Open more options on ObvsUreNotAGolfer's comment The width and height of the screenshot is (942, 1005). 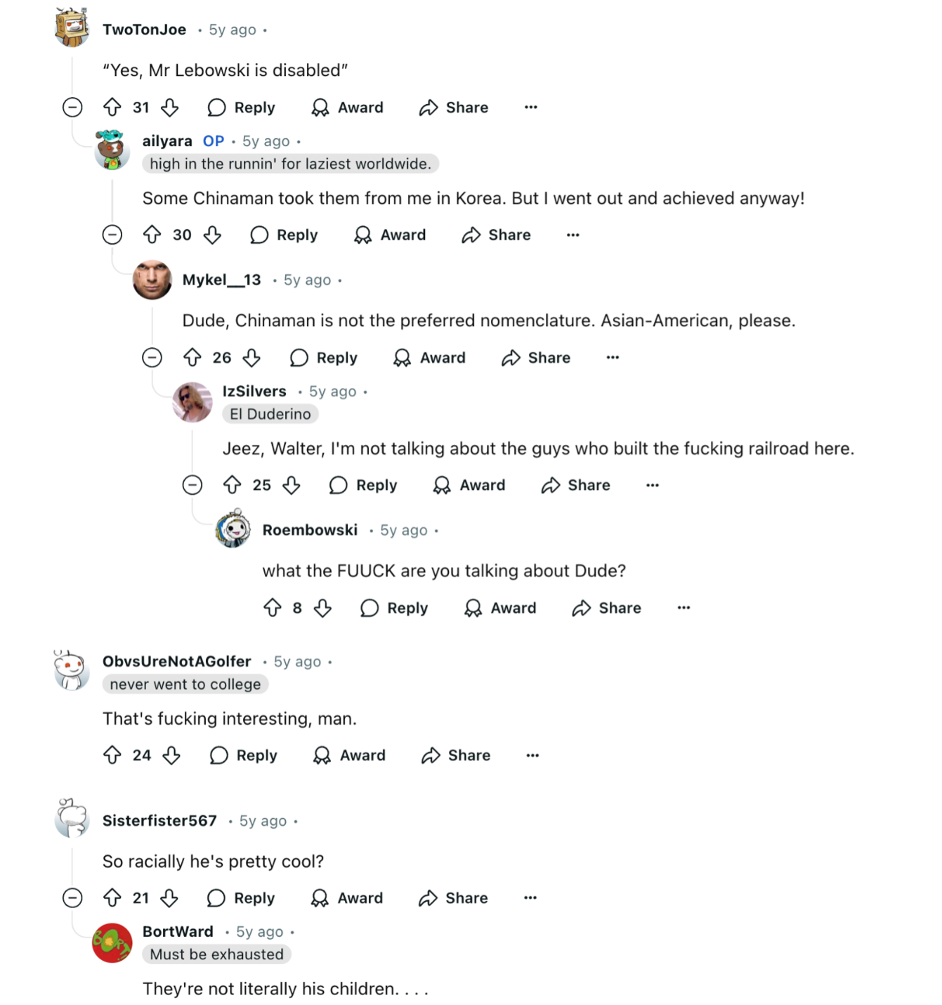532,756
